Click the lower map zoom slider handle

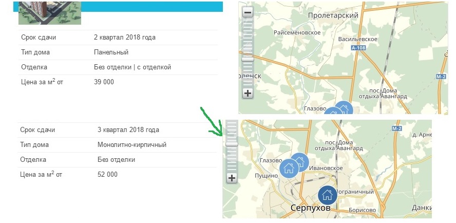(232, 144)
